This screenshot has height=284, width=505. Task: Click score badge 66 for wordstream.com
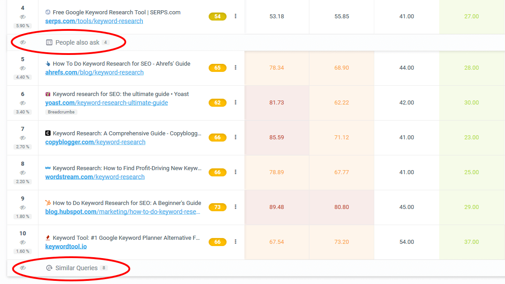click(x=218, y=172)
